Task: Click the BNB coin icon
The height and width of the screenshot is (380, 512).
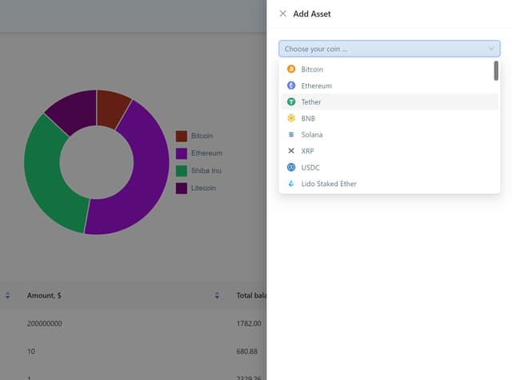Action: coord(291,118)
